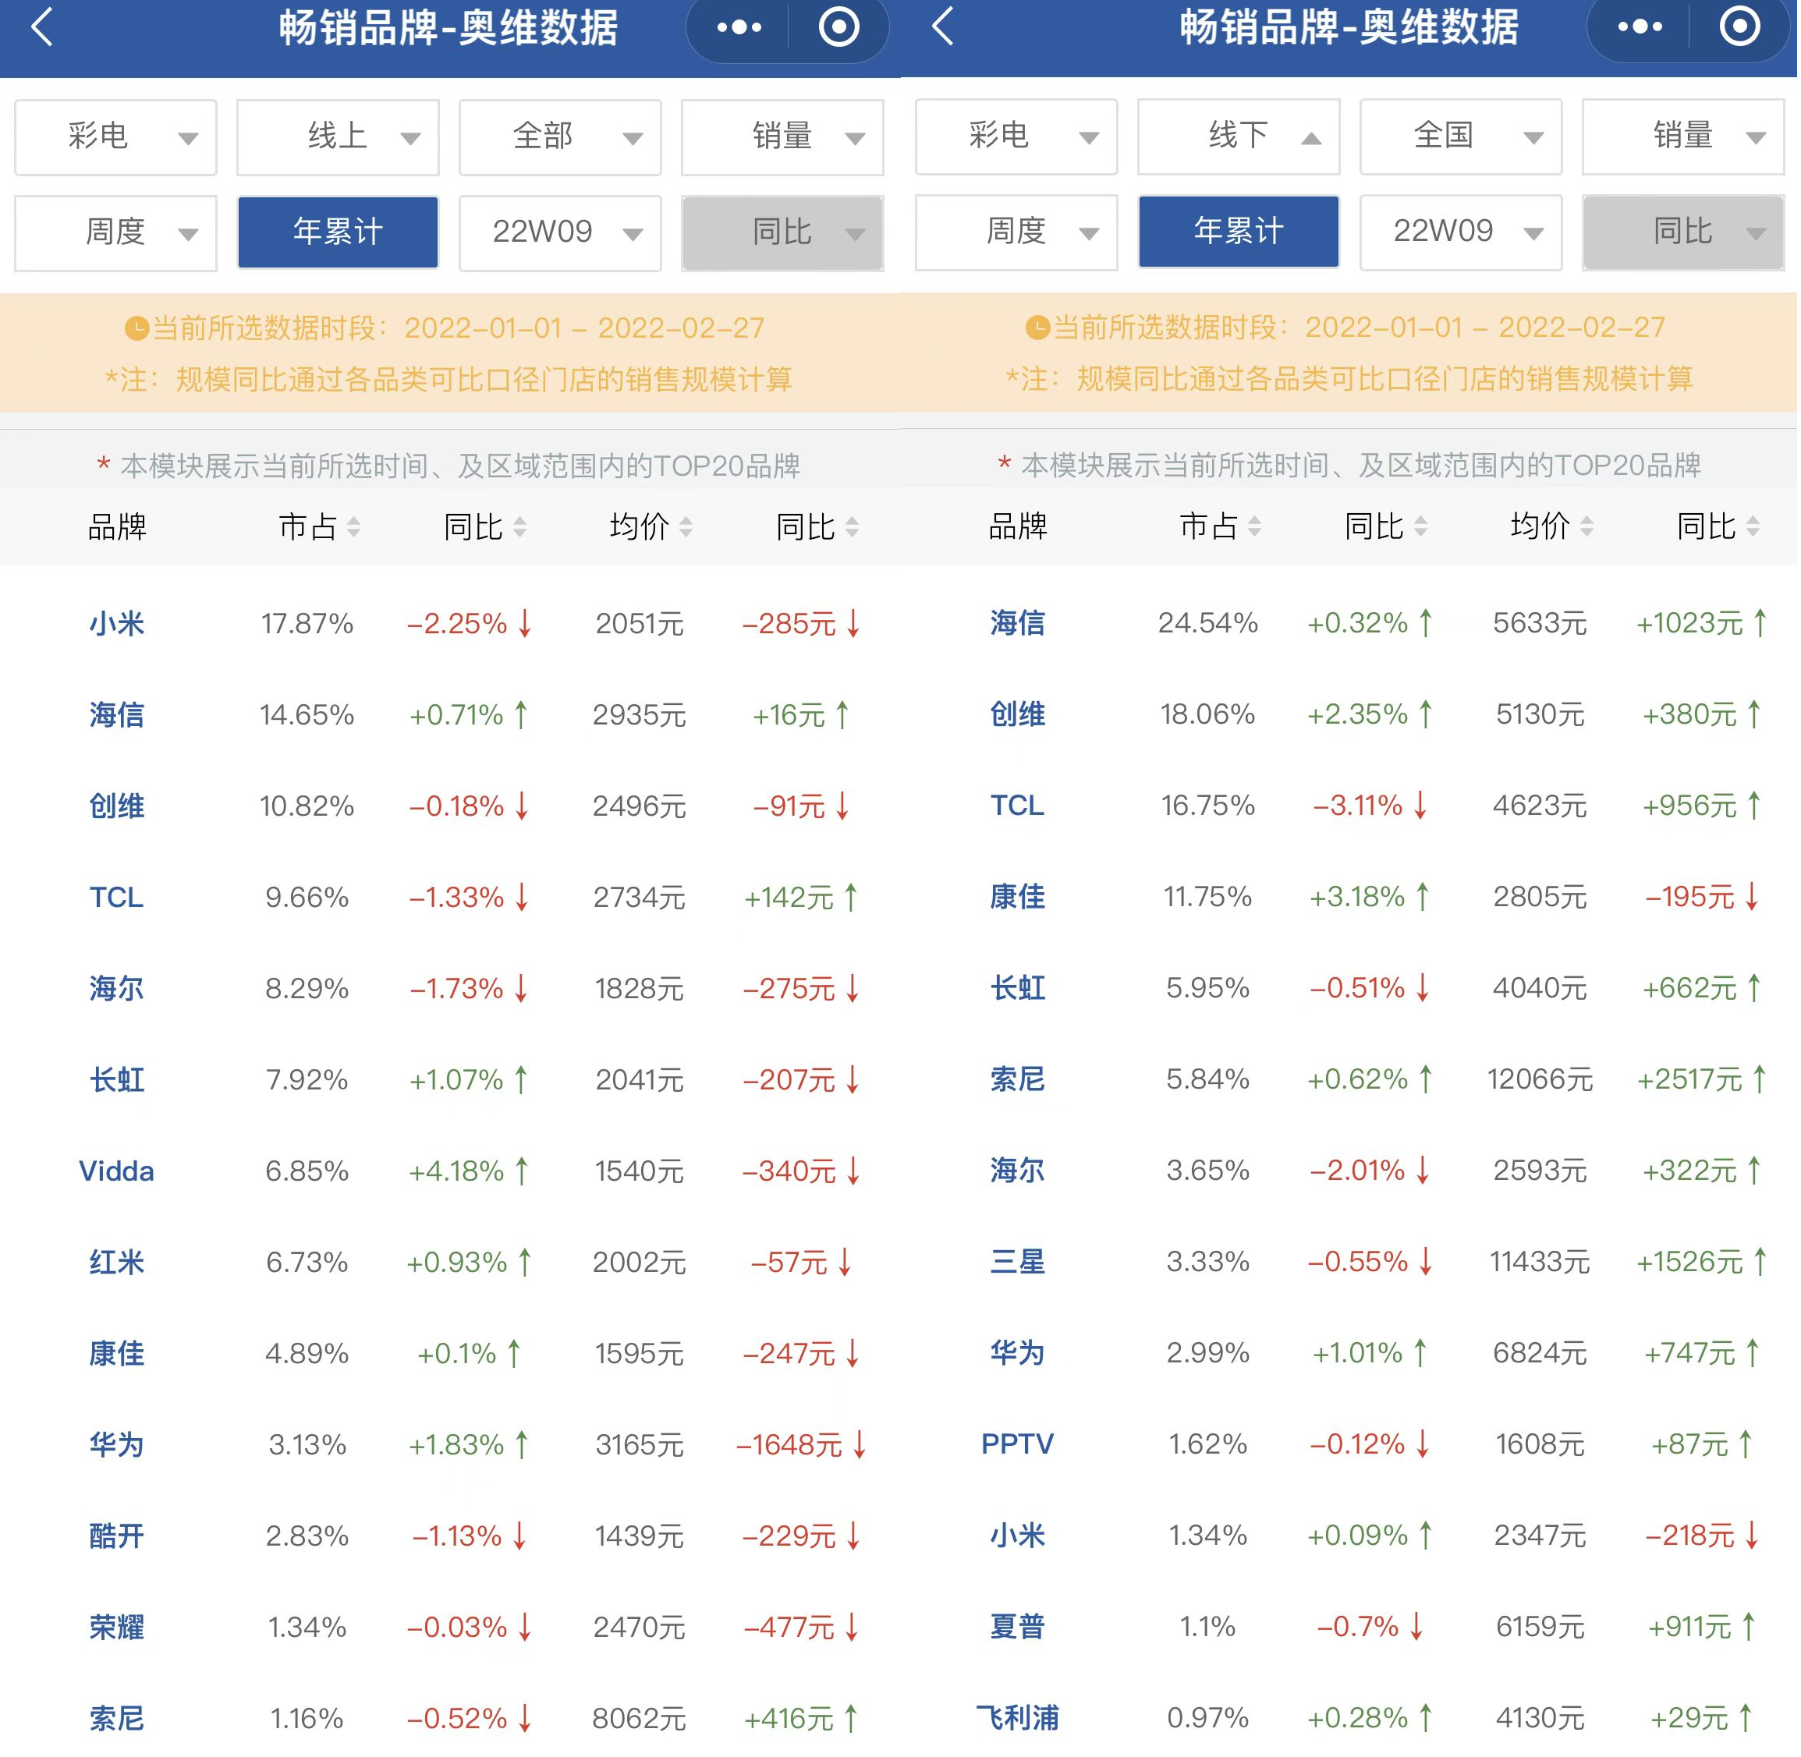The width and height of the screenshot is (1801, 1757).
Task: Sort right table by 市占
Action: [x=1221, y=527]
